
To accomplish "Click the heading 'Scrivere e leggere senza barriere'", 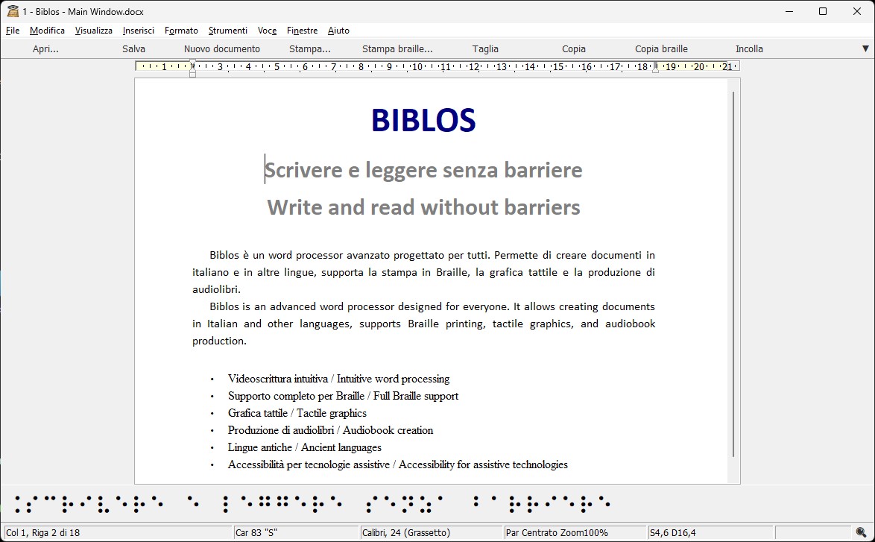I will click(423, 170).
